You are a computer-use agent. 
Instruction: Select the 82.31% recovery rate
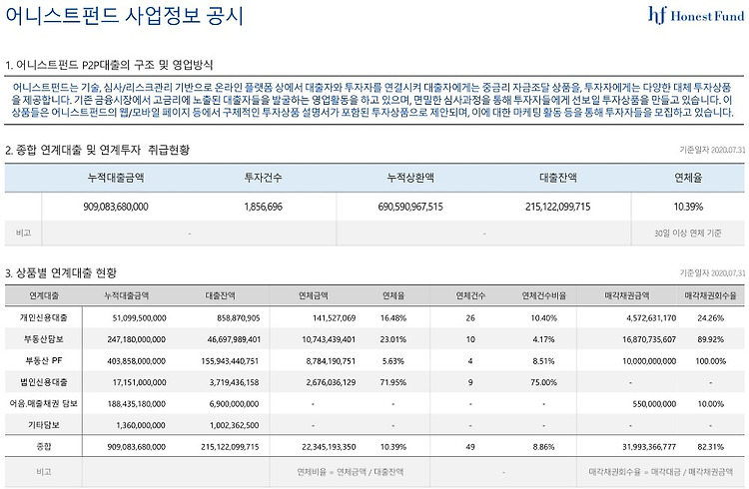711,447
